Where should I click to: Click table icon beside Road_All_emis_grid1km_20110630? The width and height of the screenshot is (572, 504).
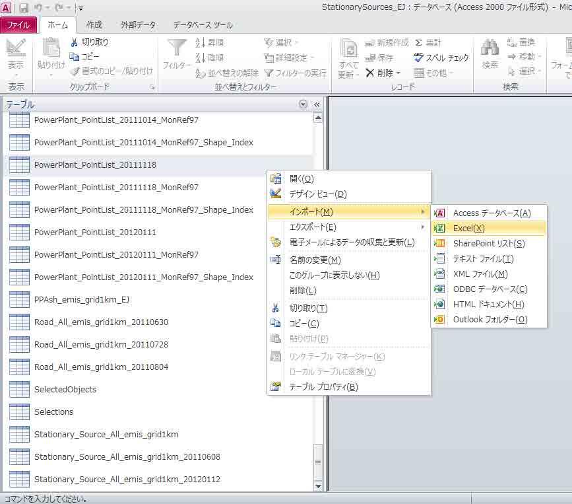19,322
